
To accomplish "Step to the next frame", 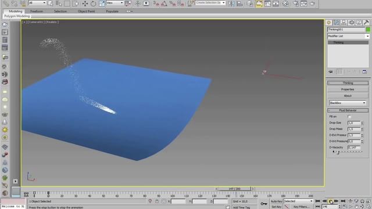I will coord(337,201).
